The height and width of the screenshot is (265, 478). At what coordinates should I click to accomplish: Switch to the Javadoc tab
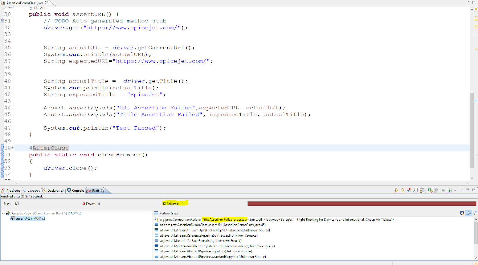(31, 191)
